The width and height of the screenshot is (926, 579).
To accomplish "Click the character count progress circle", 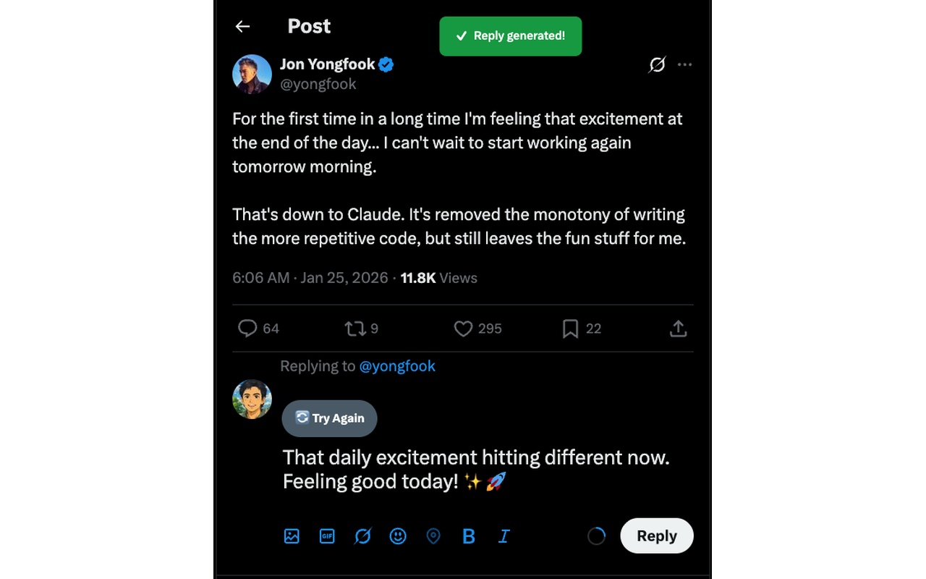I will coord(596,536).
